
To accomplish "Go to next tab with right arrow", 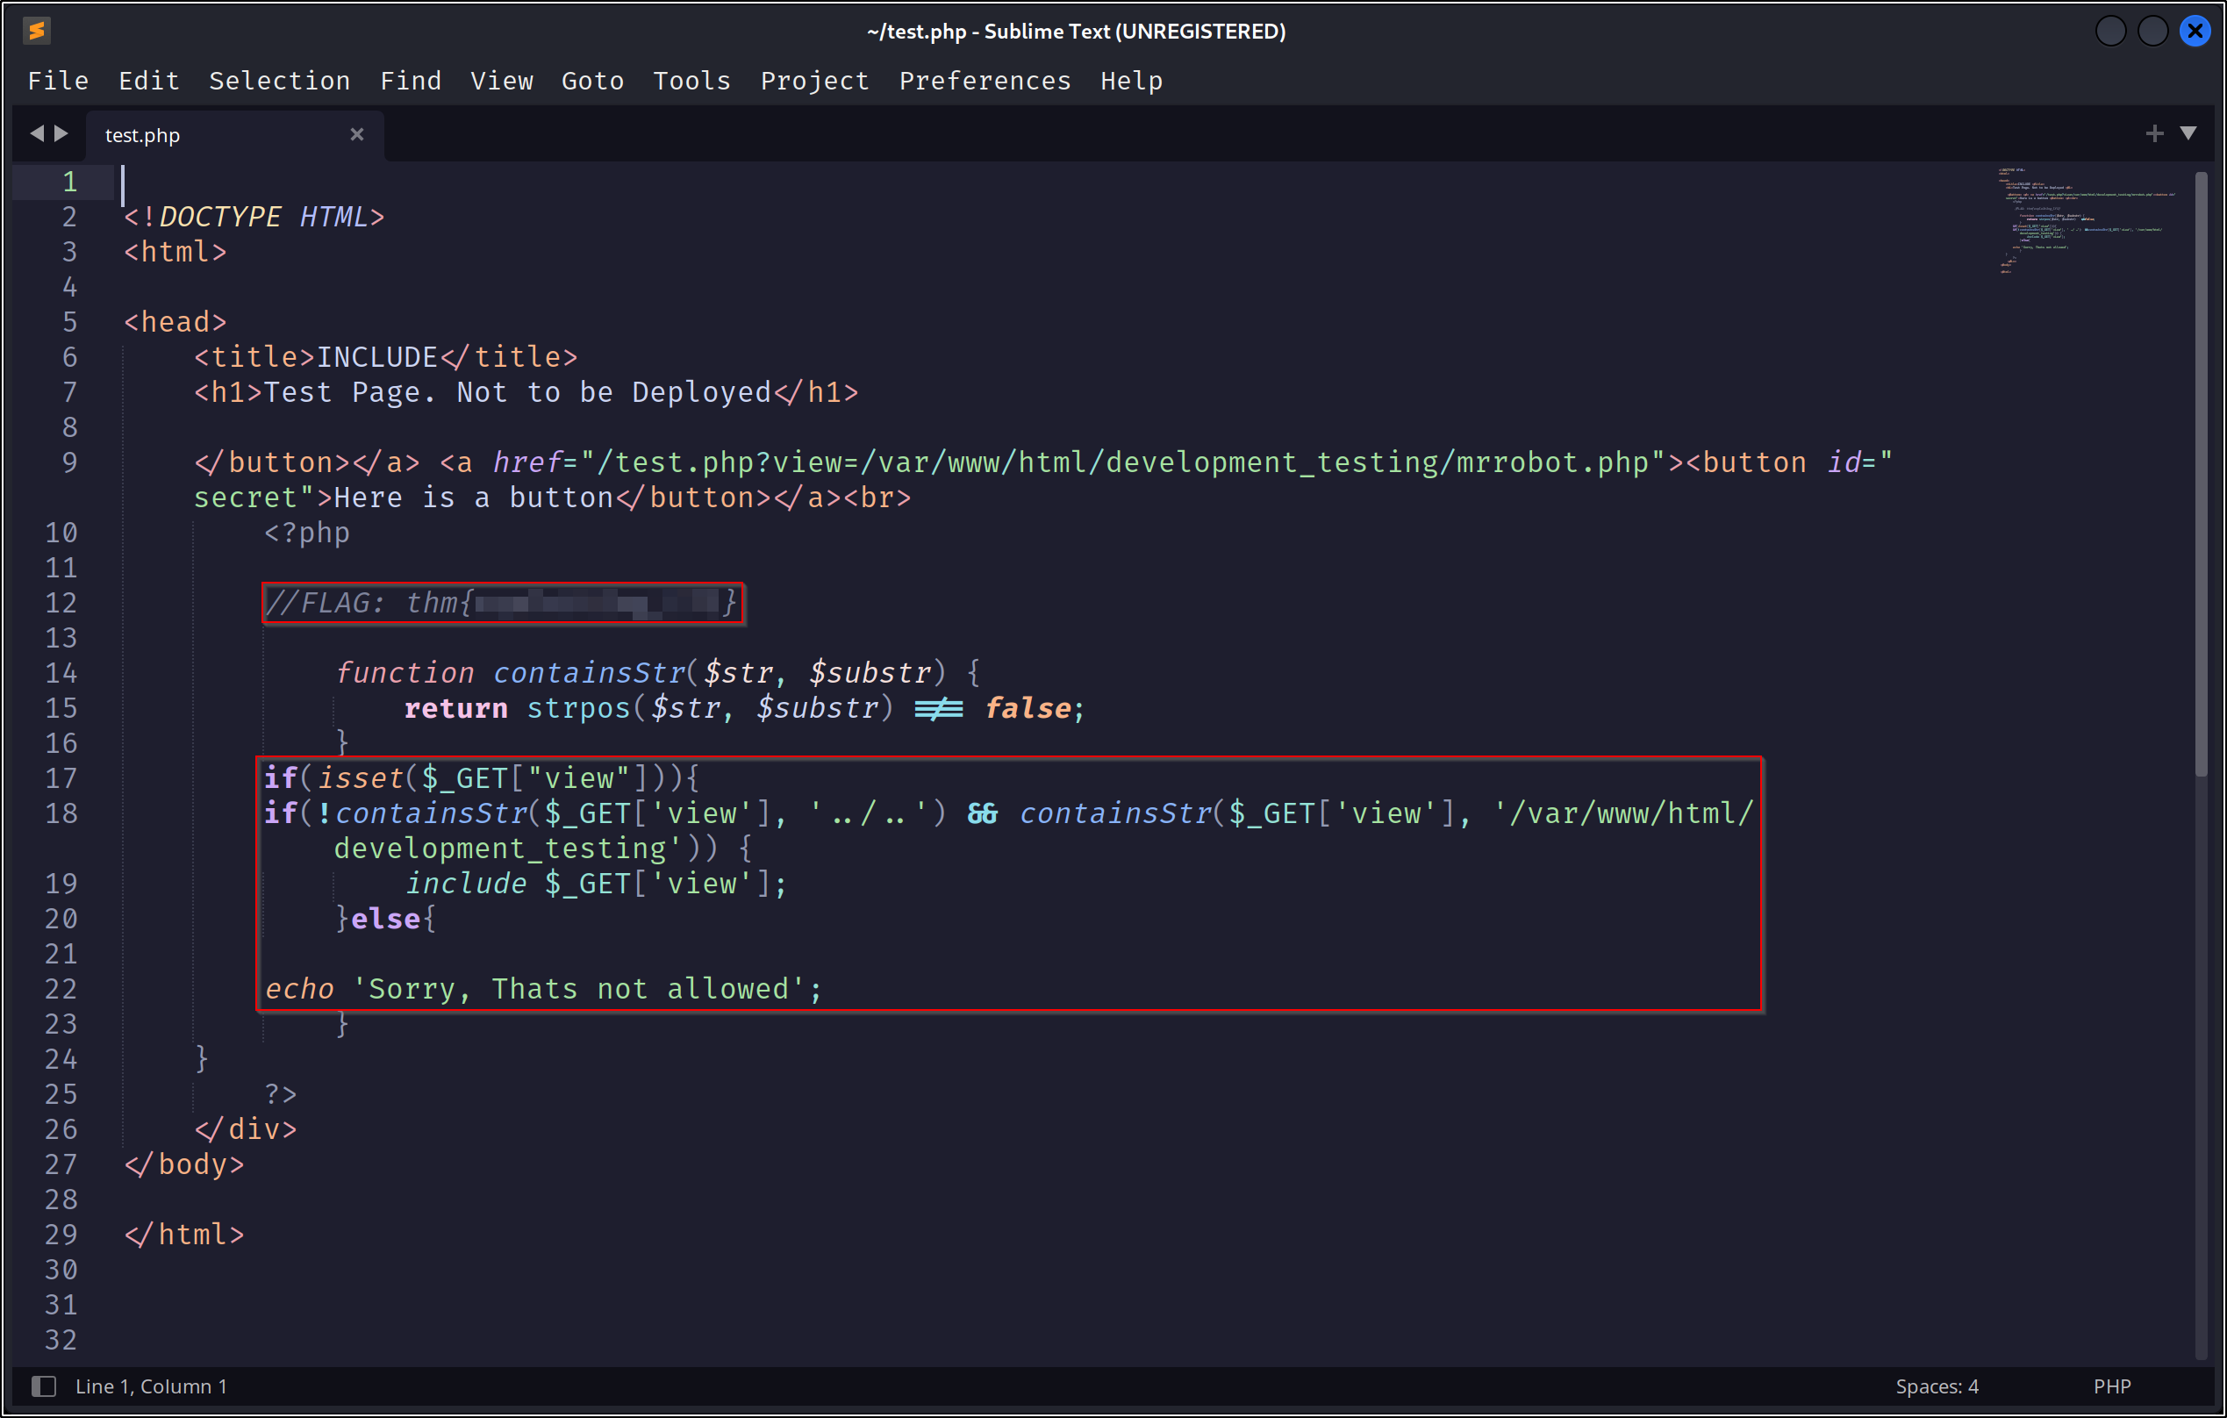I will point(61,134).
